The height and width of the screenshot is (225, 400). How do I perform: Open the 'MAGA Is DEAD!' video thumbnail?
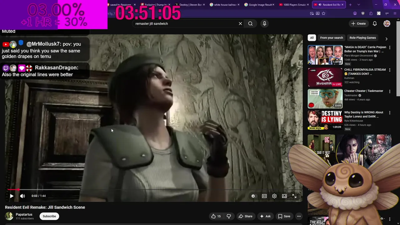point(325,55)
